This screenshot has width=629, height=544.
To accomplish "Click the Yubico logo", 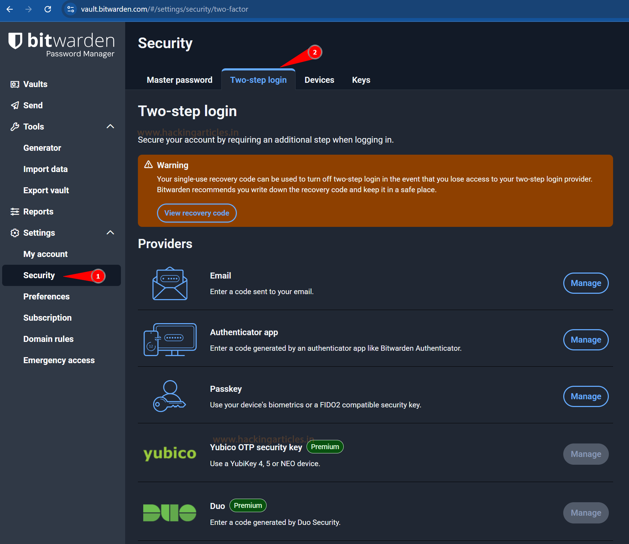I will tap(170, 453).
